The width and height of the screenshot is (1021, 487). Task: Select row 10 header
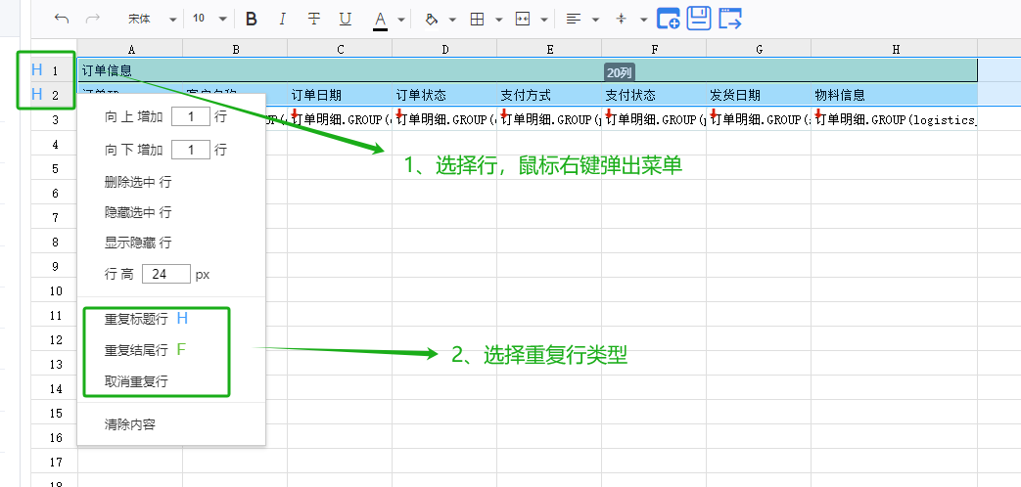(x=54, y=290)
